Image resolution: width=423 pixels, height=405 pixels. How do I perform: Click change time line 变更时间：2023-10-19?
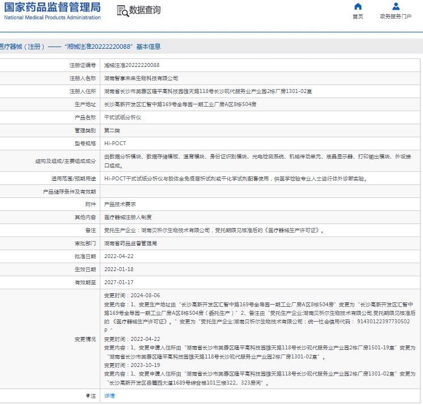[132, 365]
